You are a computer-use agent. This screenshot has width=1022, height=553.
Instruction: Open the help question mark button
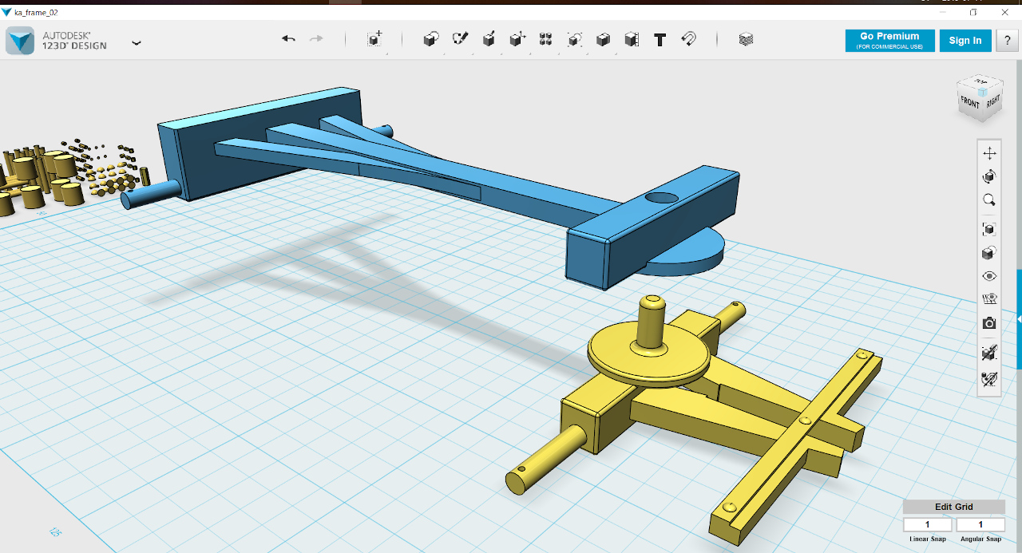(x=1006, y=41)
